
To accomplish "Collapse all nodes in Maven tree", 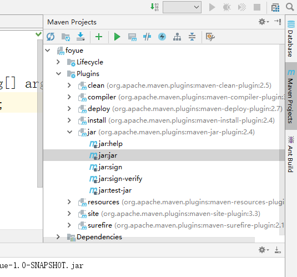I will click(192, 37).
